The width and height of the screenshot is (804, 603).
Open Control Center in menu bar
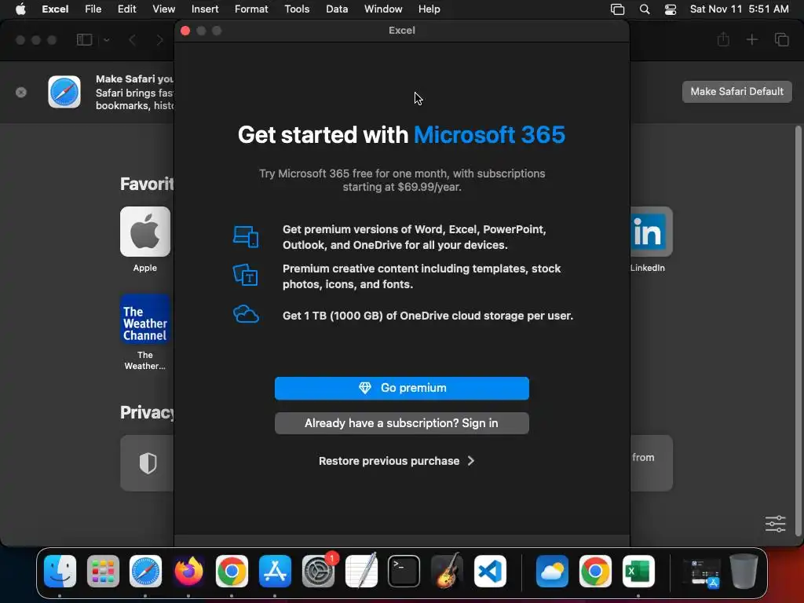tap(671, 9)
